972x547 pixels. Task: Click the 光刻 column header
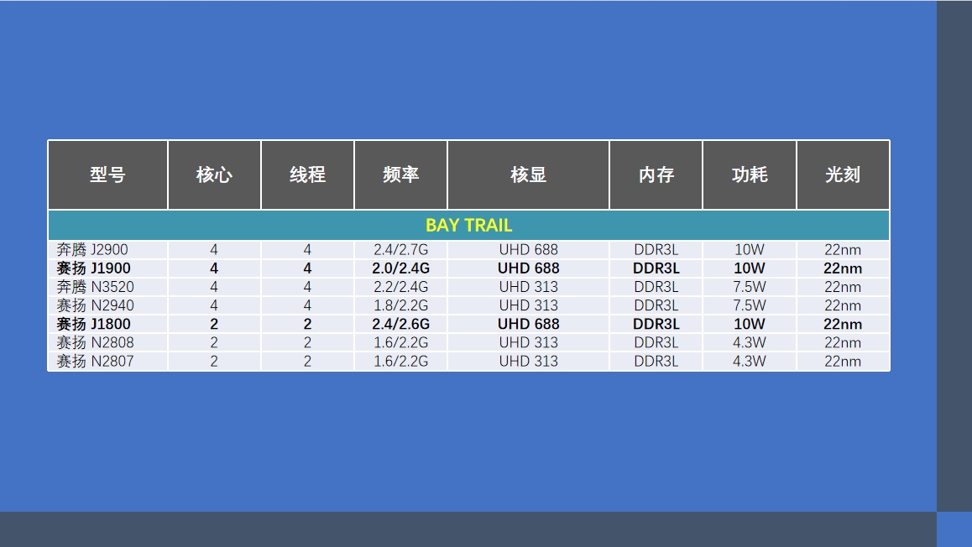(843, 175)
